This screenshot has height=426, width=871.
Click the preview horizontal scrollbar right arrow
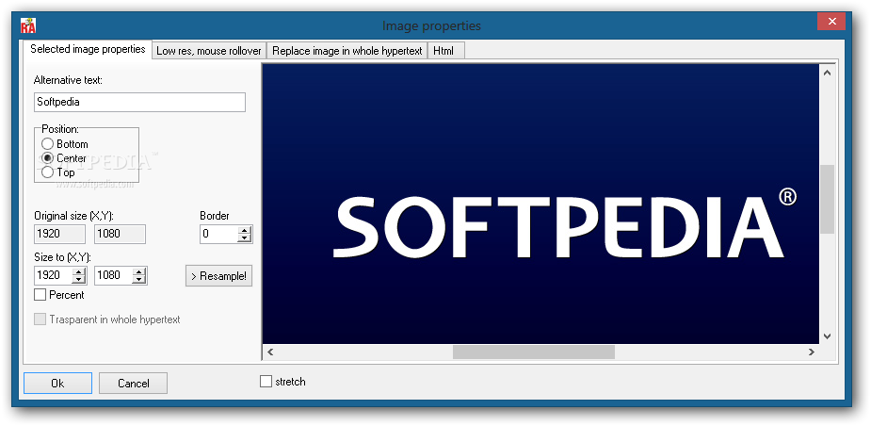click(x=812, y=352)
